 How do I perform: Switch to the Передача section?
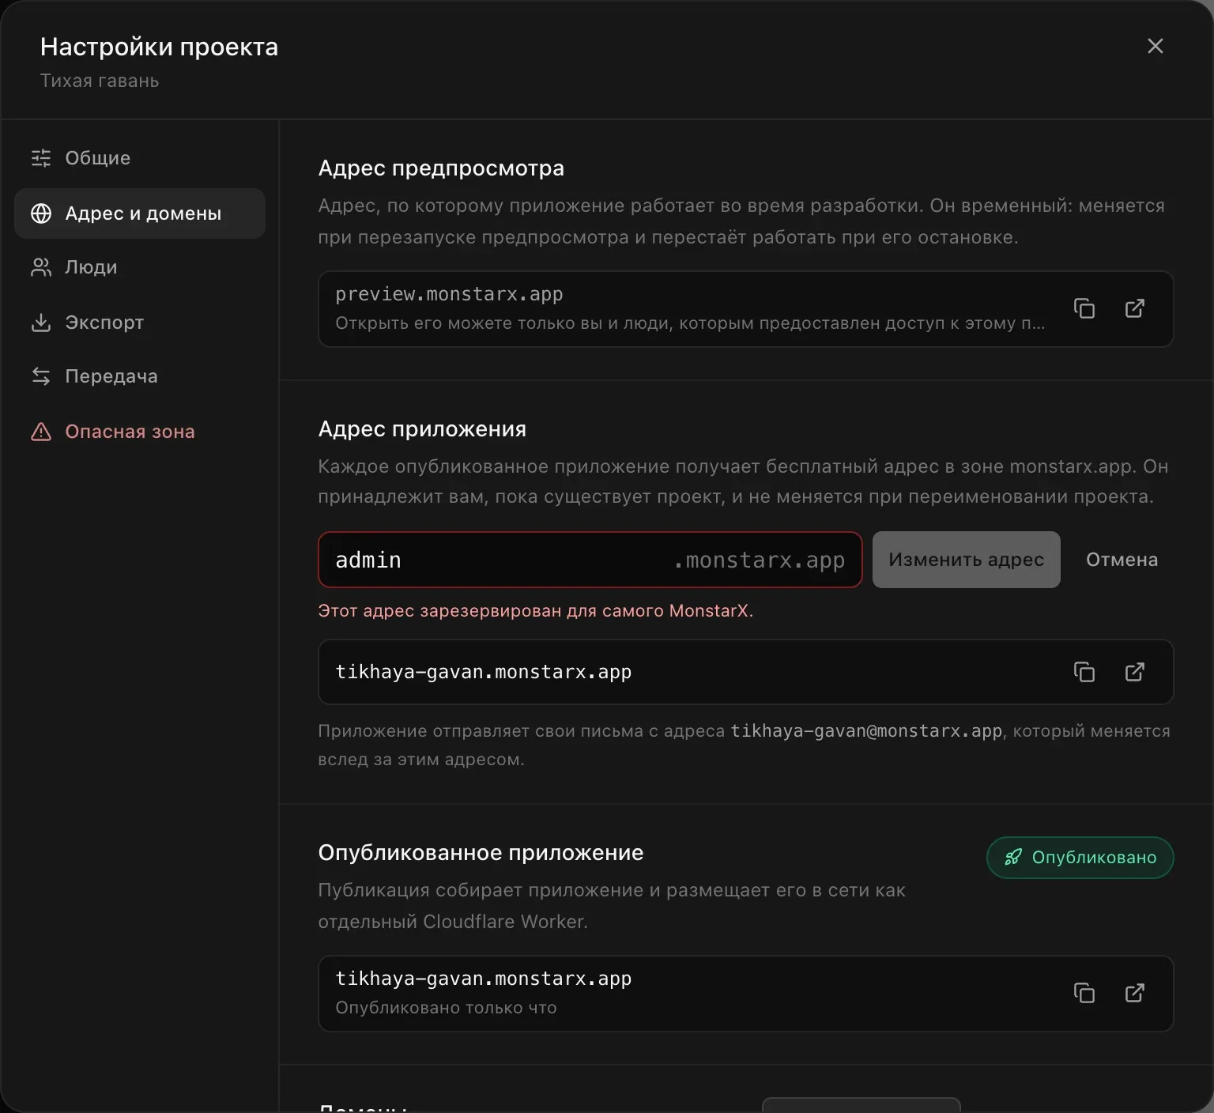[x=140, y=376]
